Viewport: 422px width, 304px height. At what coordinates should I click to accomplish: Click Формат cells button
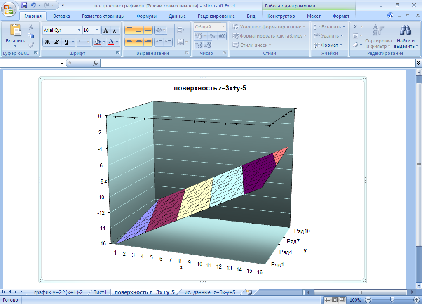pos(328,45)
